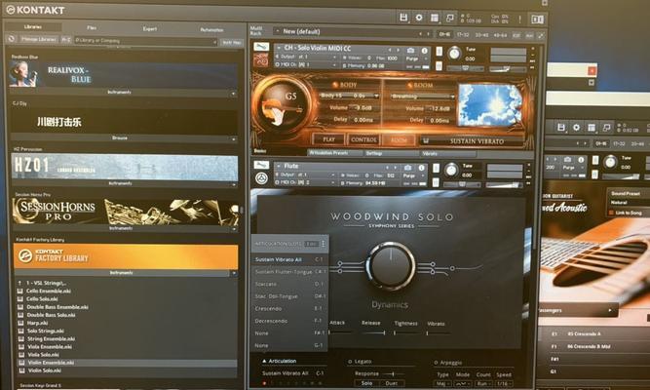Click info icon on Solo Violin instrument
Screen dimensions: 650x390
(x=424, y=50)
